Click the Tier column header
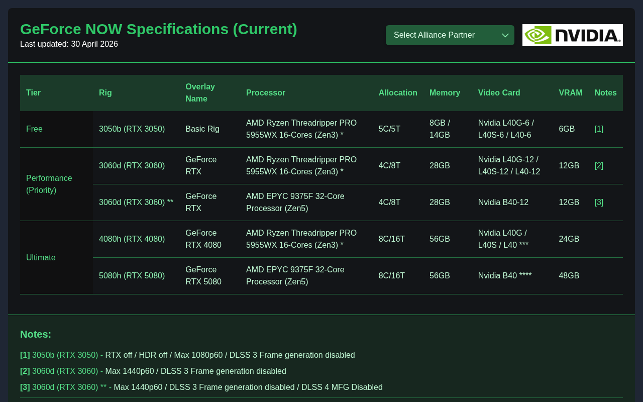 (x=33, y=93)
